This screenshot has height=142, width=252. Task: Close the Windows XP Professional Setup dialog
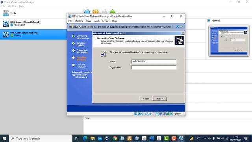point(183,33)
